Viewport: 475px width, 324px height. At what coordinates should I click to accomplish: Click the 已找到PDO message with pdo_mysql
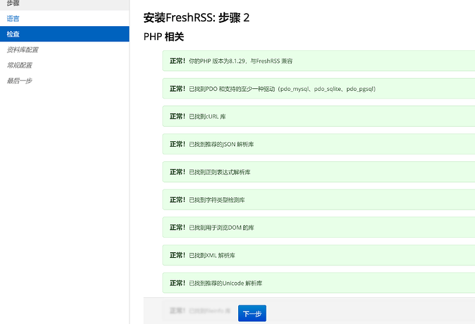(x=319, y=89)
